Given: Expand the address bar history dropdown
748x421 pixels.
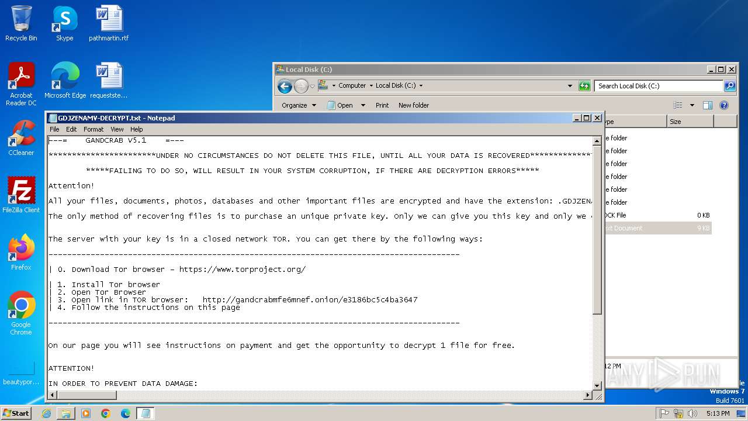Looking at the screenshot, I should coord(570,86).
